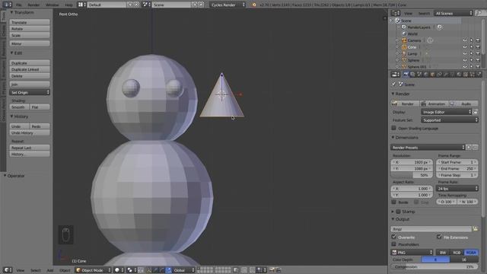The height and width of the screenshot is (274, 487).
Task: Open the Display Image Editor dropdown
Action: tap(447, 112)
